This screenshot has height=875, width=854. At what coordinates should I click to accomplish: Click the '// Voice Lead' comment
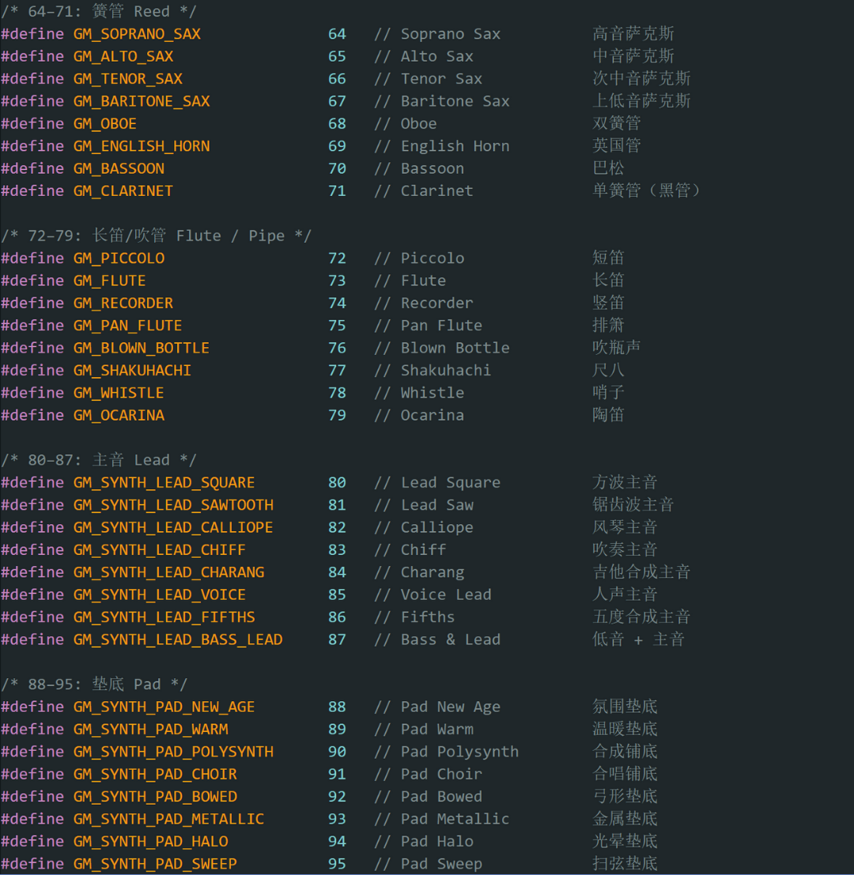pos(433,594)
